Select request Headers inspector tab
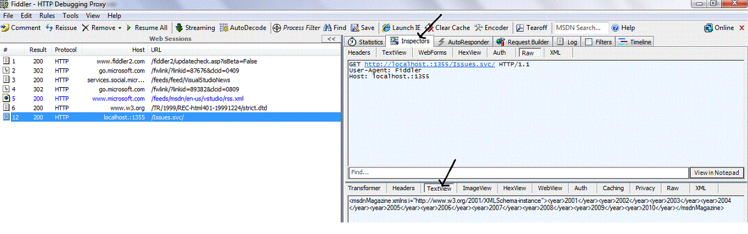Image resolution: width=748 pixels, height=234 pixels. [x=359, y=52]
